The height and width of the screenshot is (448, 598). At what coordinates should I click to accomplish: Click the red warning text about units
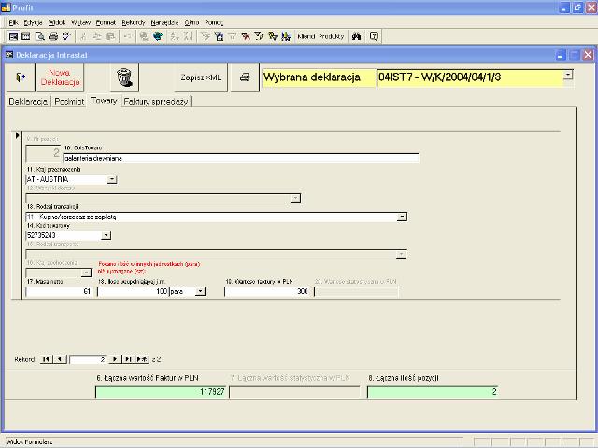(x=149, y=268)
